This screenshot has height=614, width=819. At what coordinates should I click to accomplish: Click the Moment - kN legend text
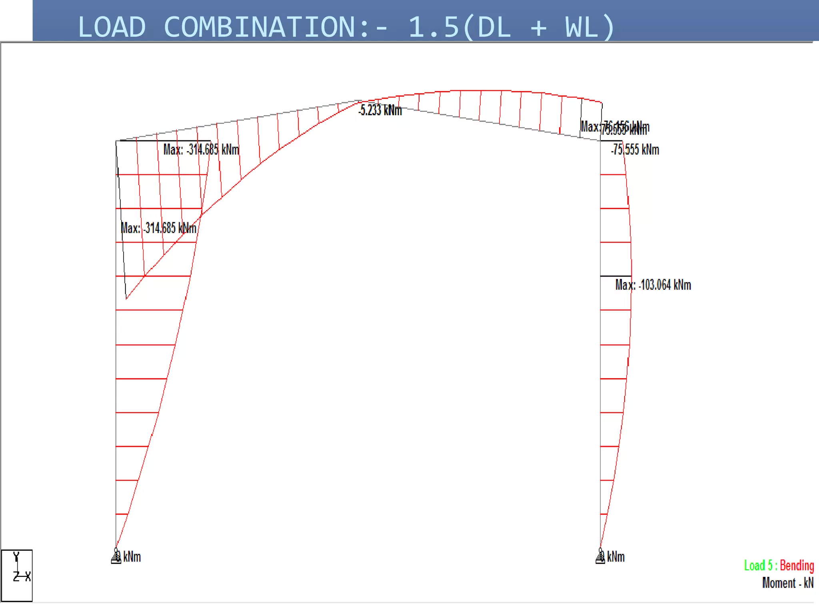click(x=788, y=583)
